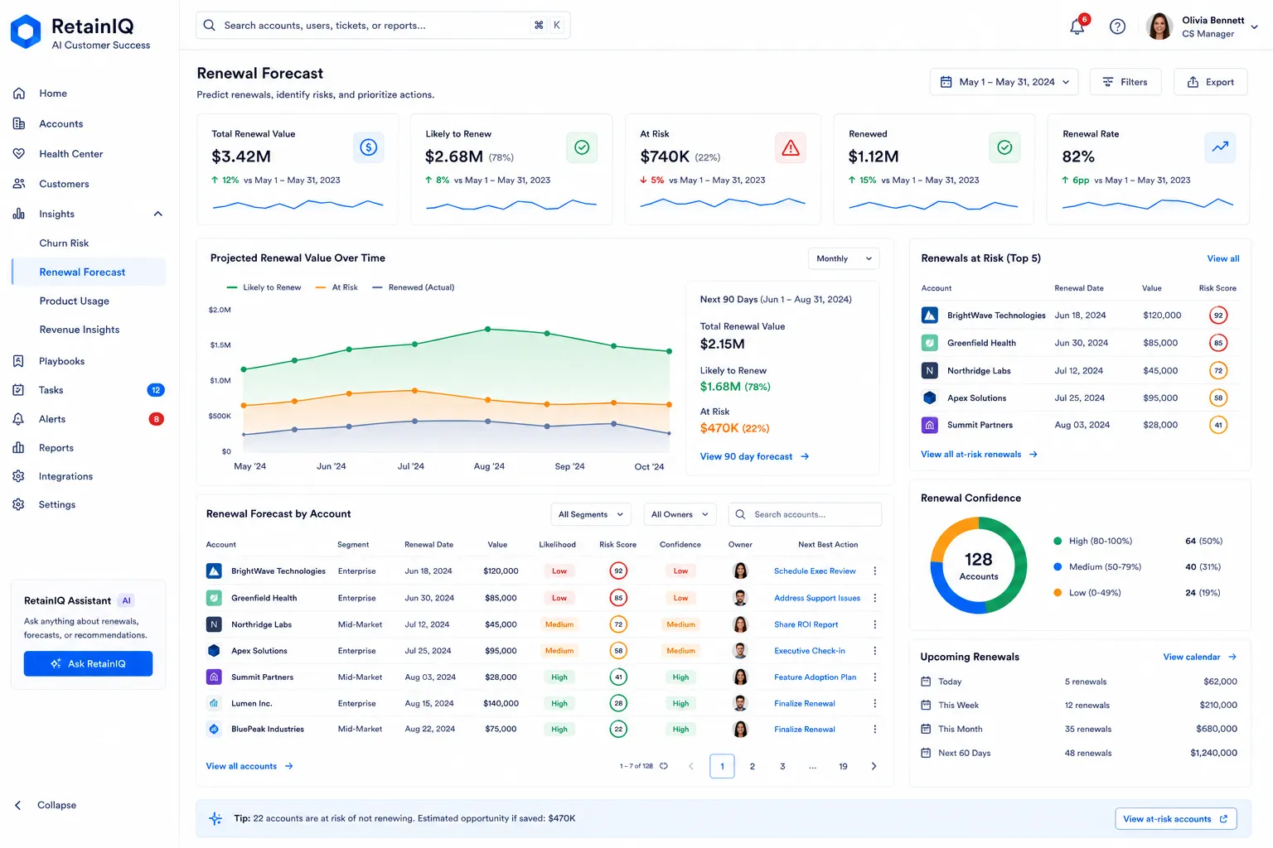
Task: Open the All Segments filter dropdown
Action: click(x=591, y=514)
